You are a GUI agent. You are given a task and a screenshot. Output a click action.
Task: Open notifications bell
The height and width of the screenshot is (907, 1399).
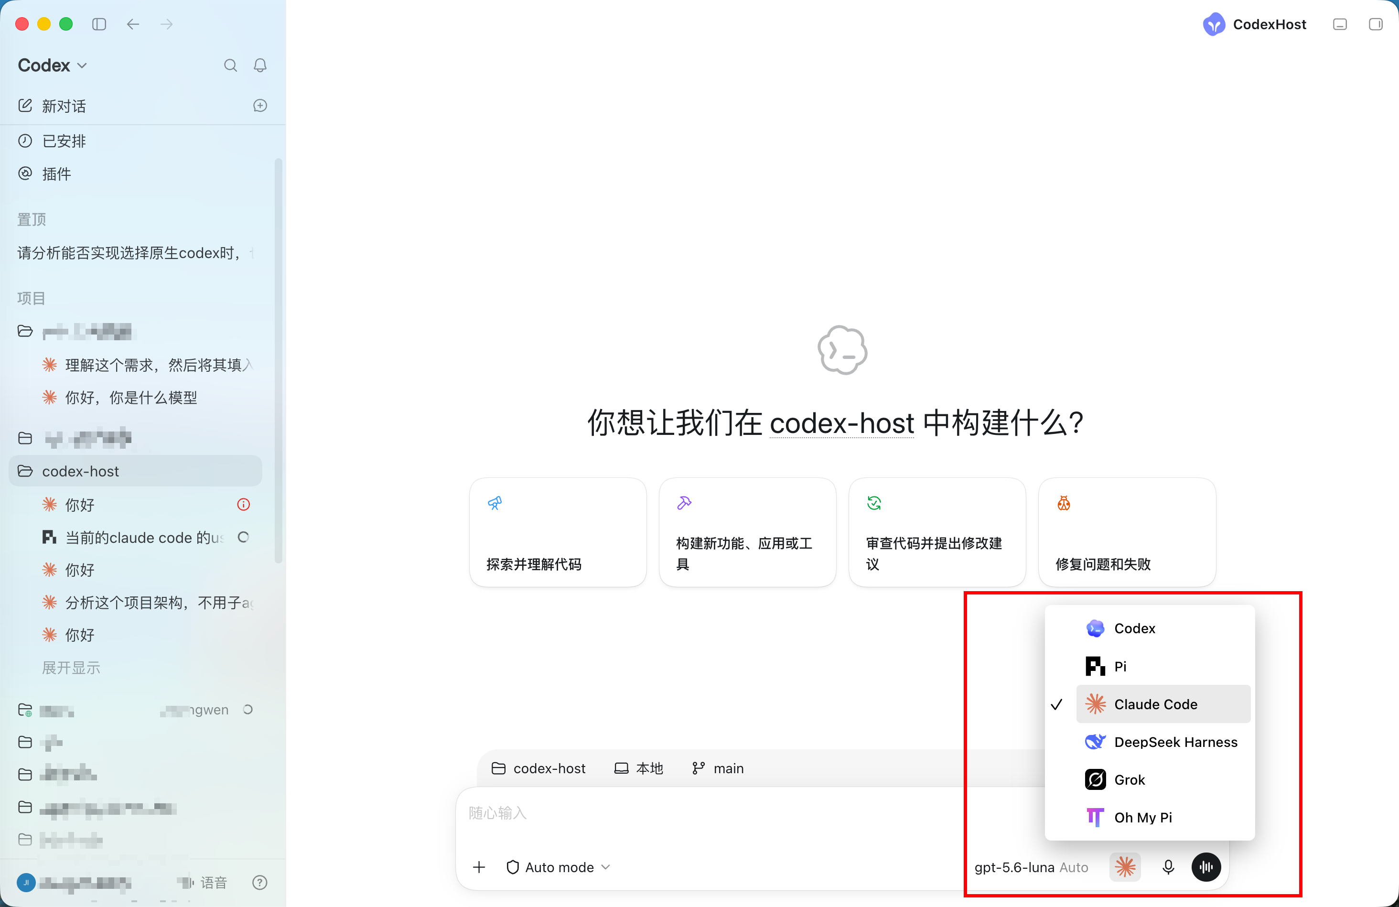coord(260,65)
